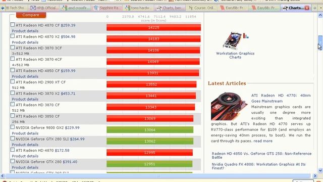Open Product details for Radeon HD 3870 X2
The height and width of the screenshot is (182, 323).
tap(25, 99)
